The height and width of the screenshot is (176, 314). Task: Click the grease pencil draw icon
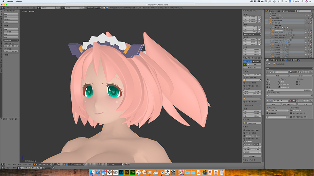[x=245, y=65]
